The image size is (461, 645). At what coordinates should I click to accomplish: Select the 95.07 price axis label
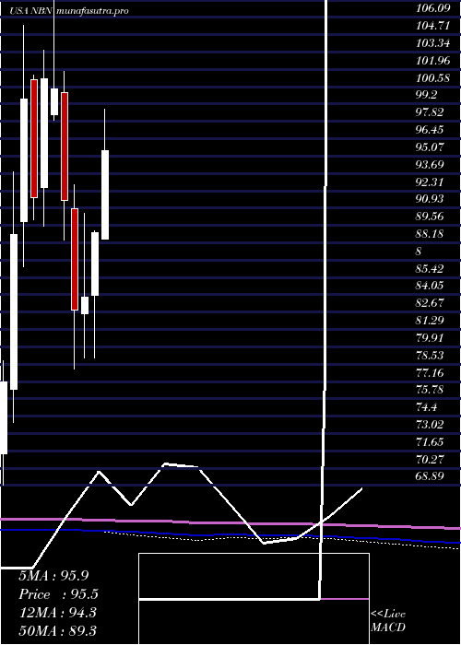(430, 147)
